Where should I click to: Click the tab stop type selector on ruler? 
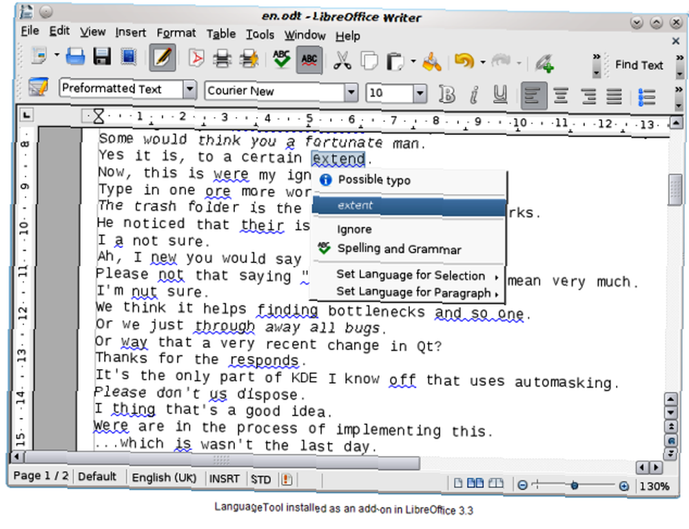[x=27, y=115]
